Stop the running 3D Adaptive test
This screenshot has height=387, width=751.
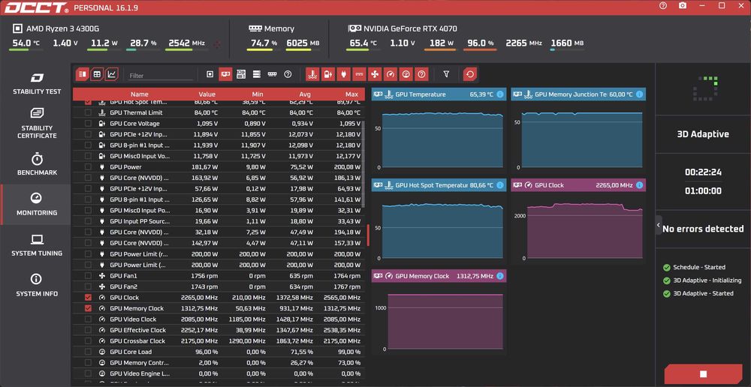pos(703,374)
